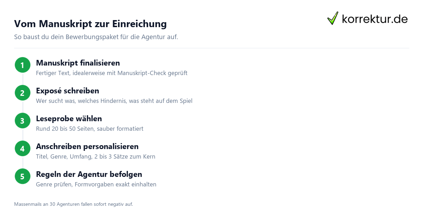423x222 pixels.
Task: Click the Massenmails footnote text
Action: pos(74,204)
